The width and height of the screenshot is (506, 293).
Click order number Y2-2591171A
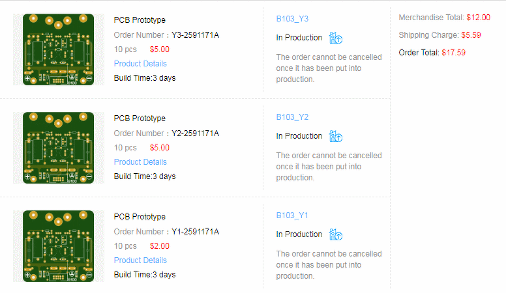(x=195, y=133)
